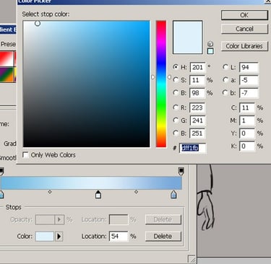
Task: Click the Lab a field showing -5
Action: point(249,80)
